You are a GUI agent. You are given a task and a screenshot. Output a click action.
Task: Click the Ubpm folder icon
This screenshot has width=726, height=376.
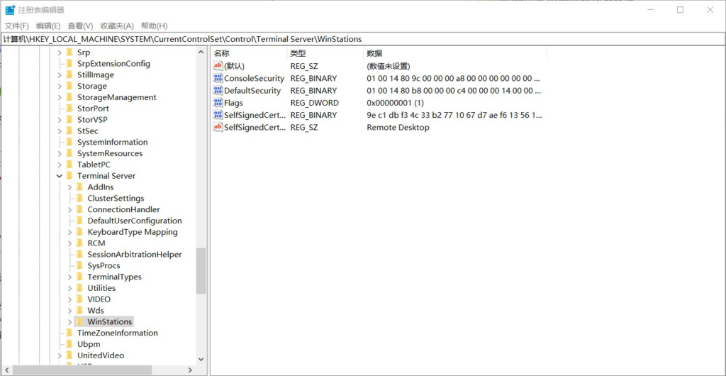point(69,344)
